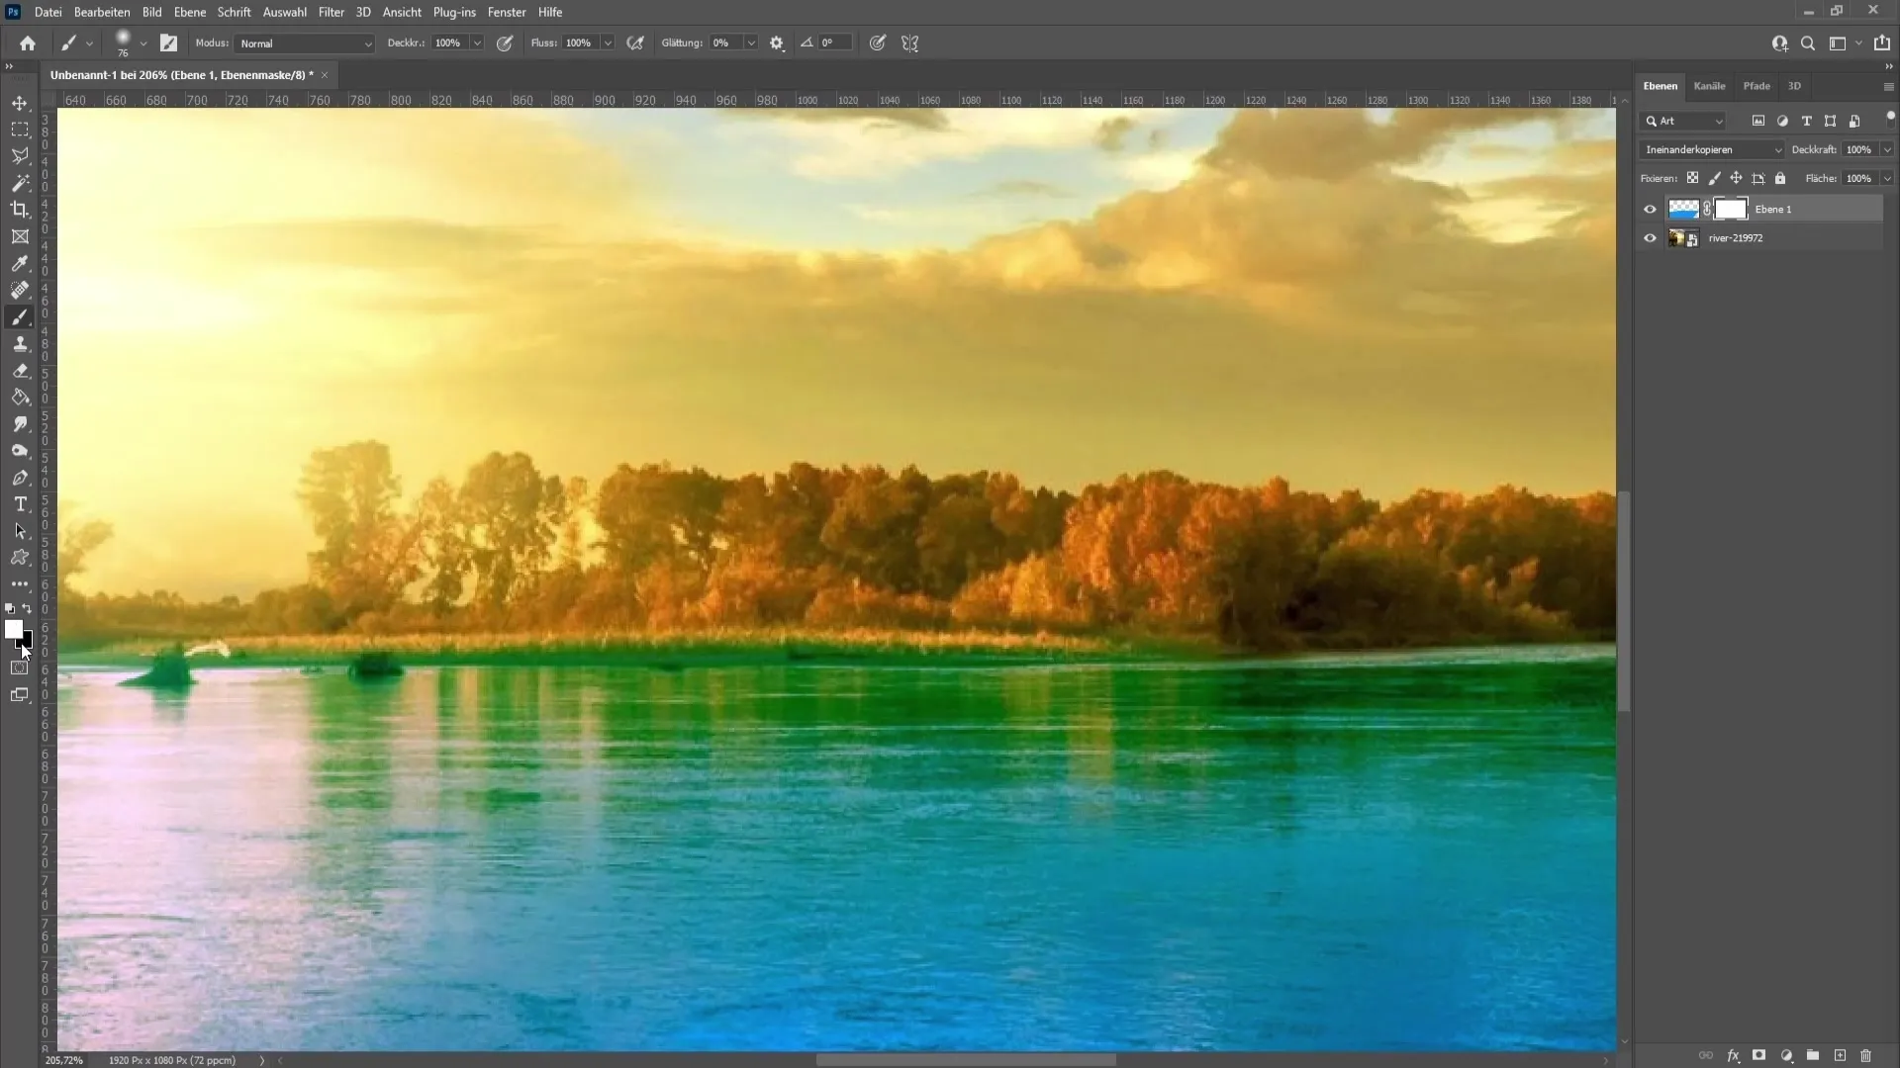Open the Filter menu
The image size is (1900, 1068).
pos(331,12)
